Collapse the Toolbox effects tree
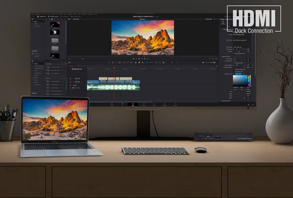293x198 pixels. [x=32, y=64]
